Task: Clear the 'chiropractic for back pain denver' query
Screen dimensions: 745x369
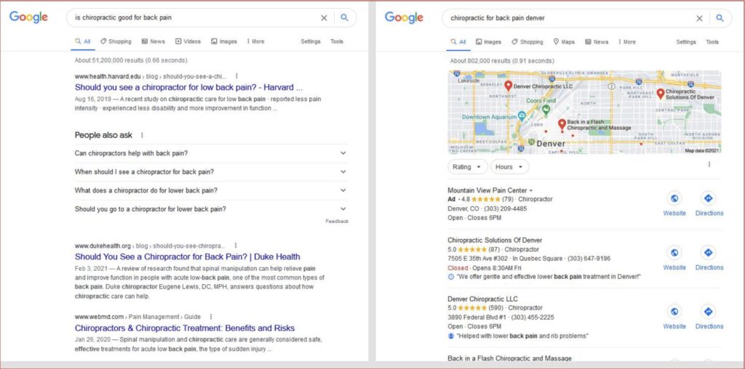Action: click(x=699, y=18)
